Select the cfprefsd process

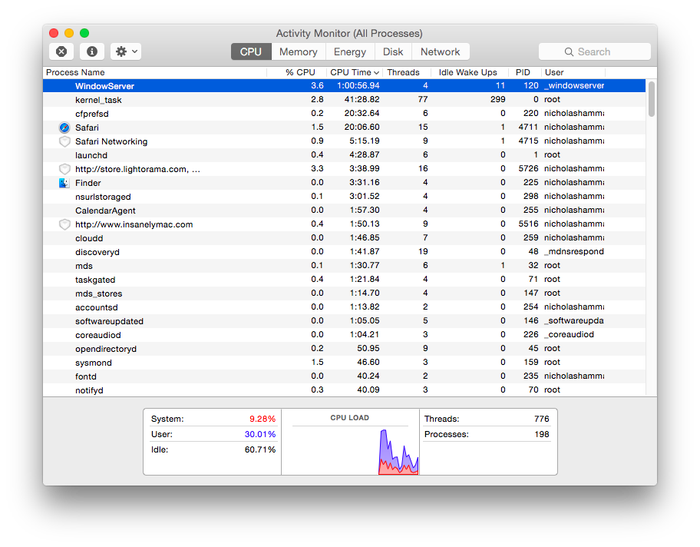click(x=344, y=114)
